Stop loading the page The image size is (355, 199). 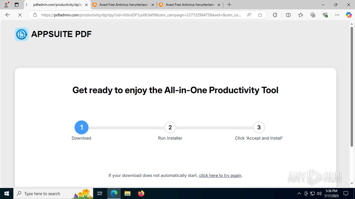[20, 15]
